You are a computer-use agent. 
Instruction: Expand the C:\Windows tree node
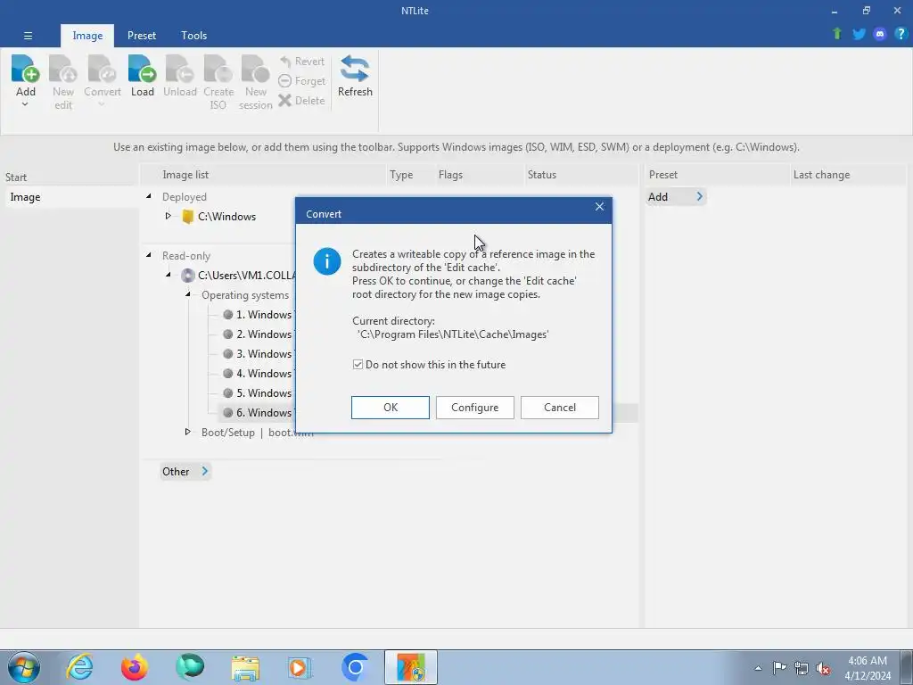pyautogui.click(x=168, y=216)
